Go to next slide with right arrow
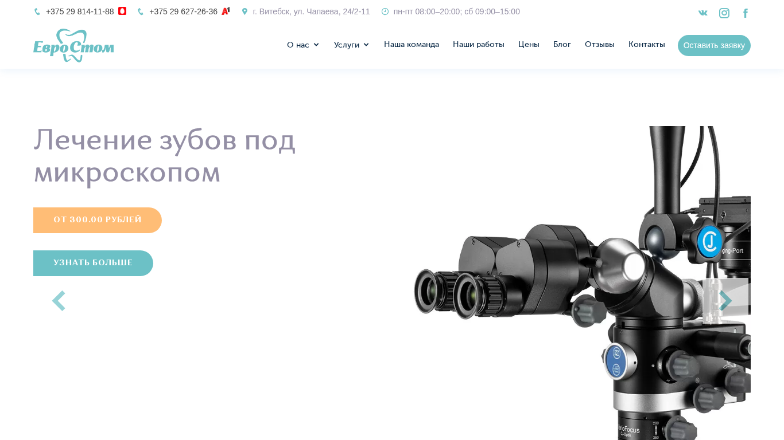 coord(725,301)
